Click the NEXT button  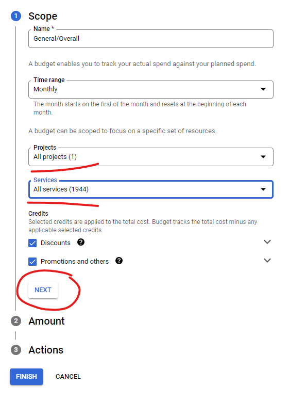tap(43, 290)
